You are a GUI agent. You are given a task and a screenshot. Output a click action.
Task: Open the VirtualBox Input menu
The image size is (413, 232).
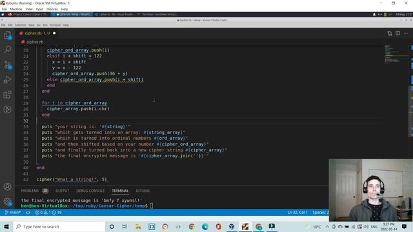point(39,9)
